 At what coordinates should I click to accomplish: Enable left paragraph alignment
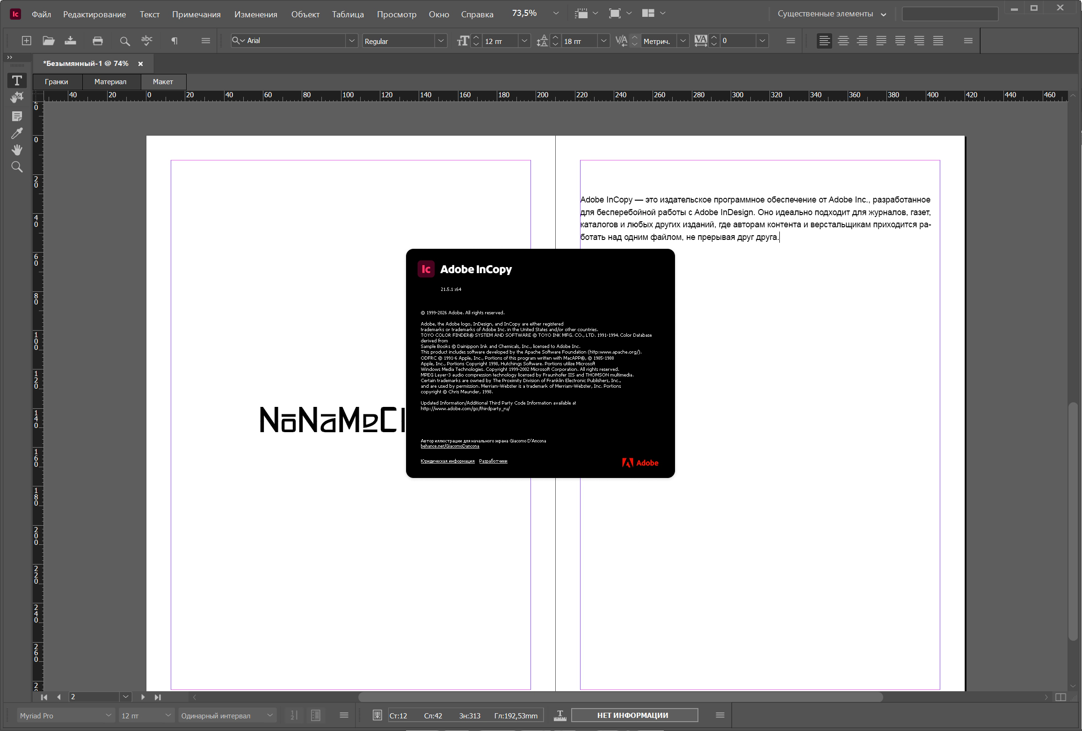pos(824,41)
